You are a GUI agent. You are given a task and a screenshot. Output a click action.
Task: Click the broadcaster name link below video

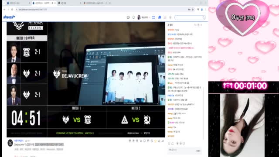(x=19, y=140)
